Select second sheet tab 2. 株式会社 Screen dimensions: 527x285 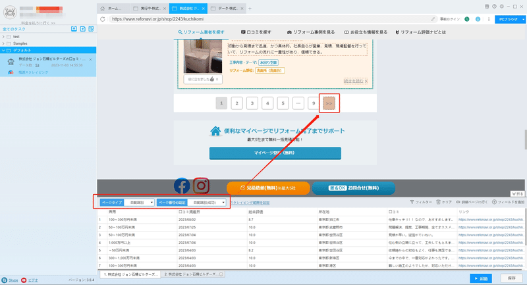coord(193,274)
